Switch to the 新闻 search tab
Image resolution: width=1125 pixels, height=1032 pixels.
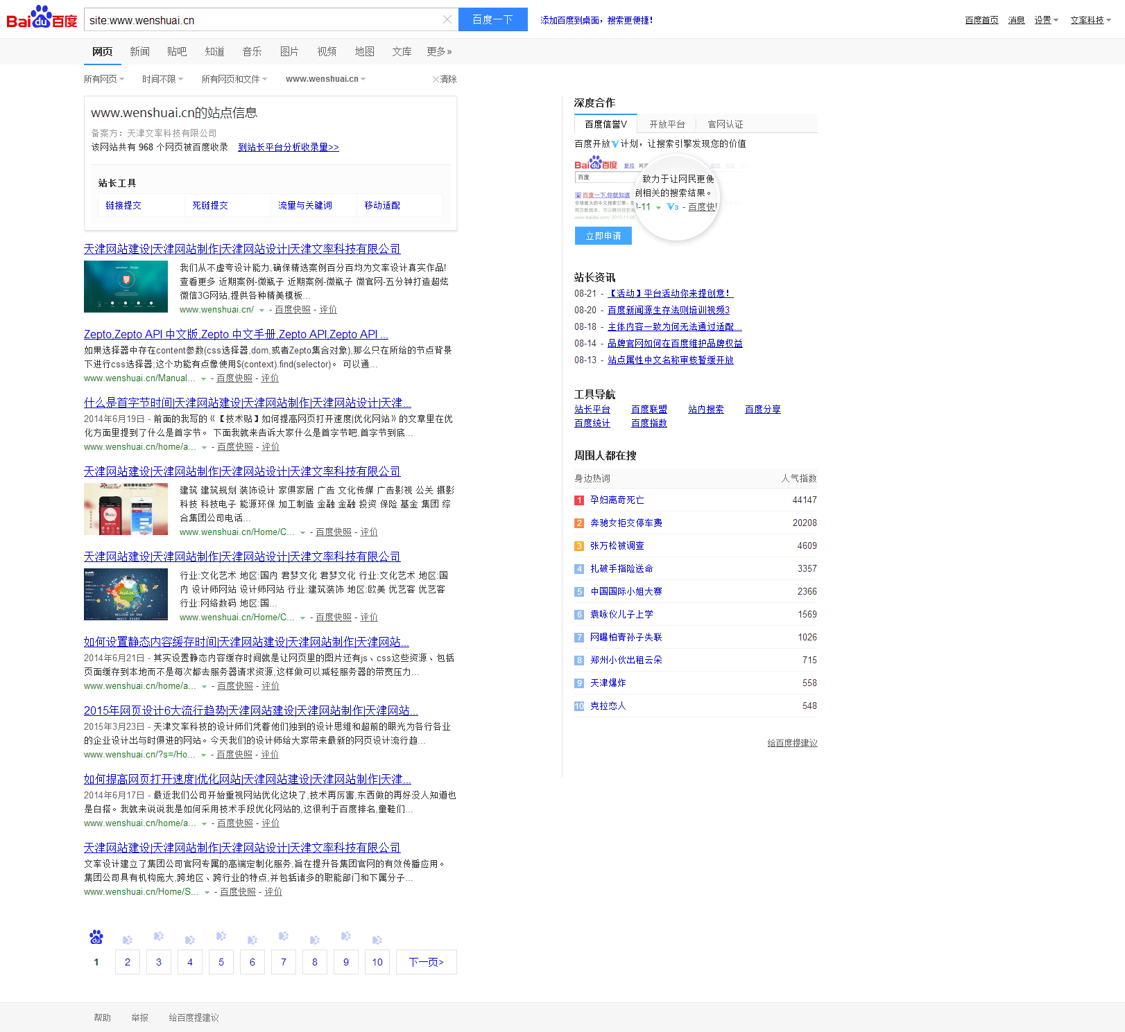tap(139, 51)
